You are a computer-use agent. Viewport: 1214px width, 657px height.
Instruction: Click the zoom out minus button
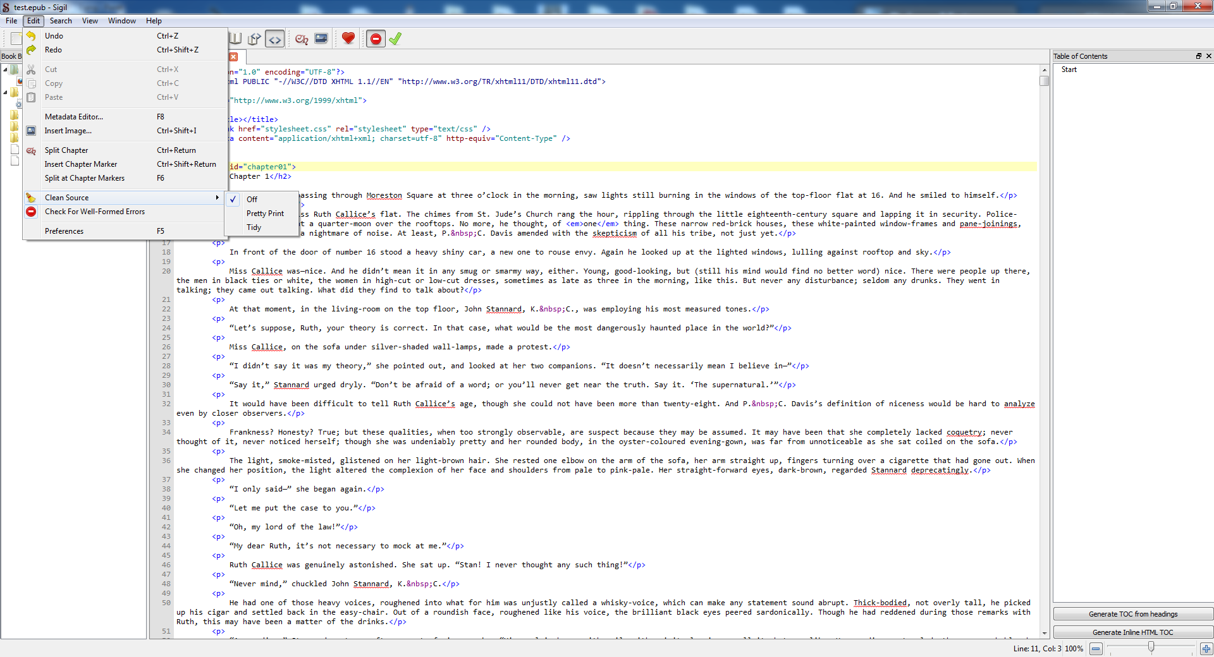point(1096,649)
